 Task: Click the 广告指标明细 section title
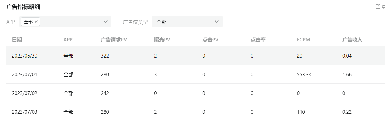click(23, 7)
